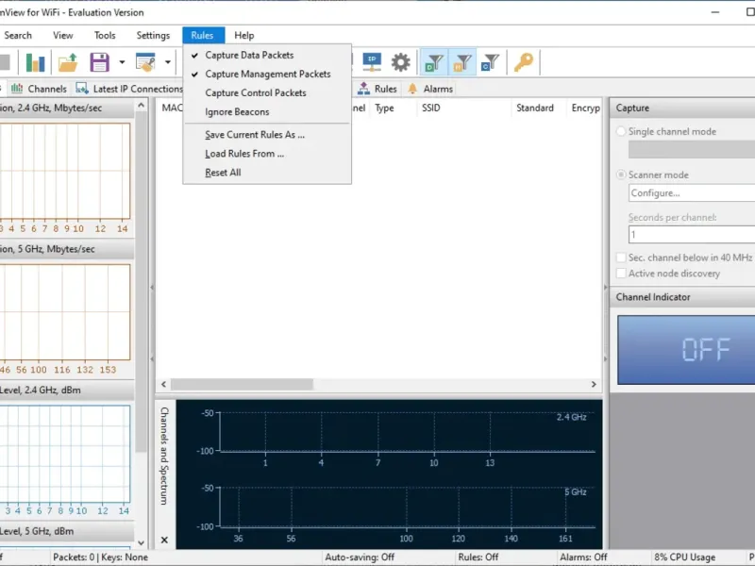
Task: Select Single channel mode radio button
Action: coord(621,132)
